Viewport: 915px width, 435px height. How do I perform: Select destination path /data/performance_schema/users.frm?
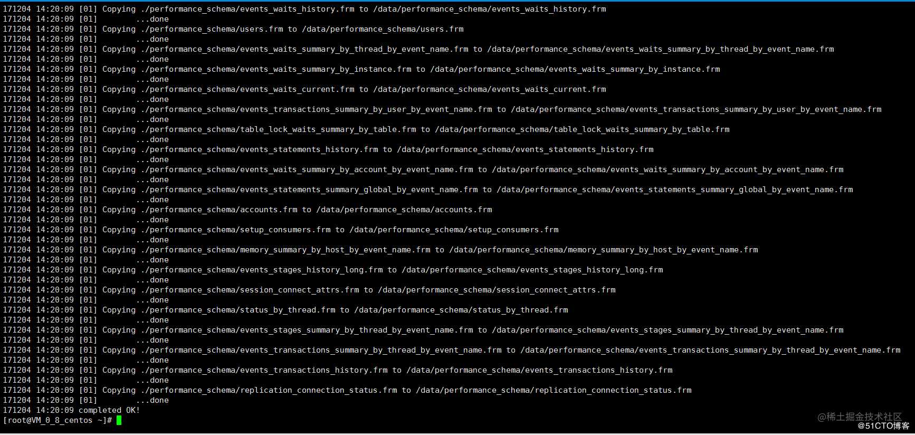click(383, 29)
